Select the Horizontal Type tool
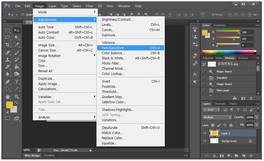Viewport: 264px width, 161px height. coord(17,82)
